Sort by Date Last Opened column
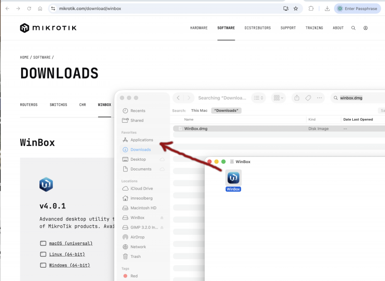The image size is (385, 281). click(358, 119)
